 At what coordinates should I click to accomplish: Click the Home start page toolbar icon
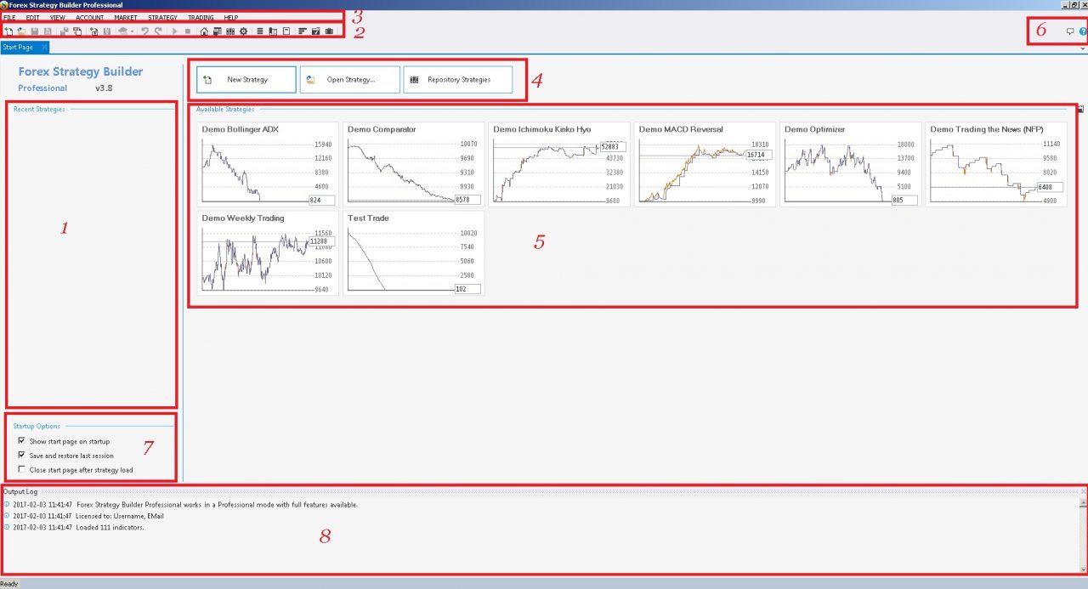tap(204, 31)
